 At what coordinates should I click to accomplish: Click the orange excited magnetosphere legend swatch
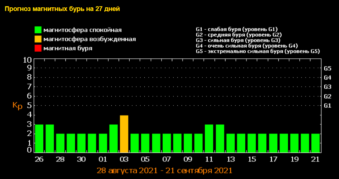click(38, 39)
